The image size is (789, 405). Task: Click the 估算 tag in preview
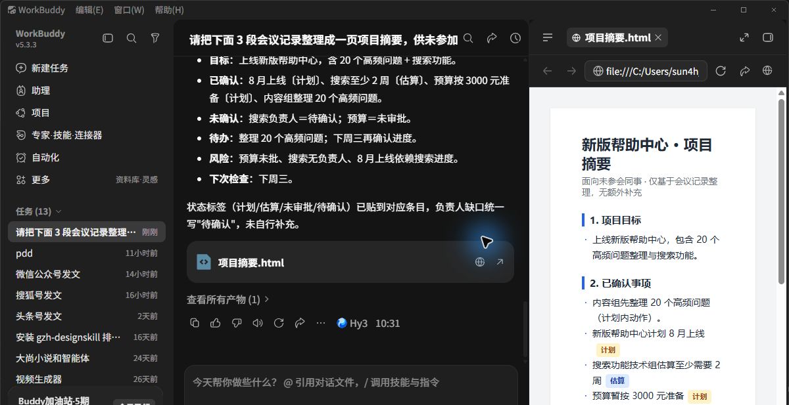pos(617,381)
